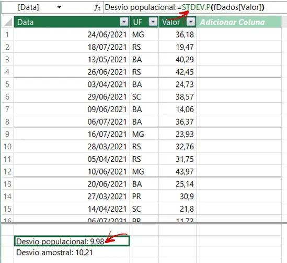Click the fx insert function icon
287x263 pixels.
98,7
